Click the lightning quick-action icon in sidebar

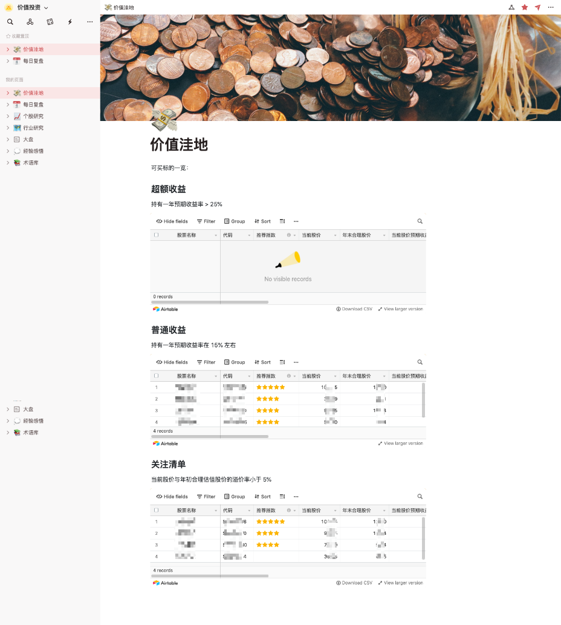click(x=70, y=21)
